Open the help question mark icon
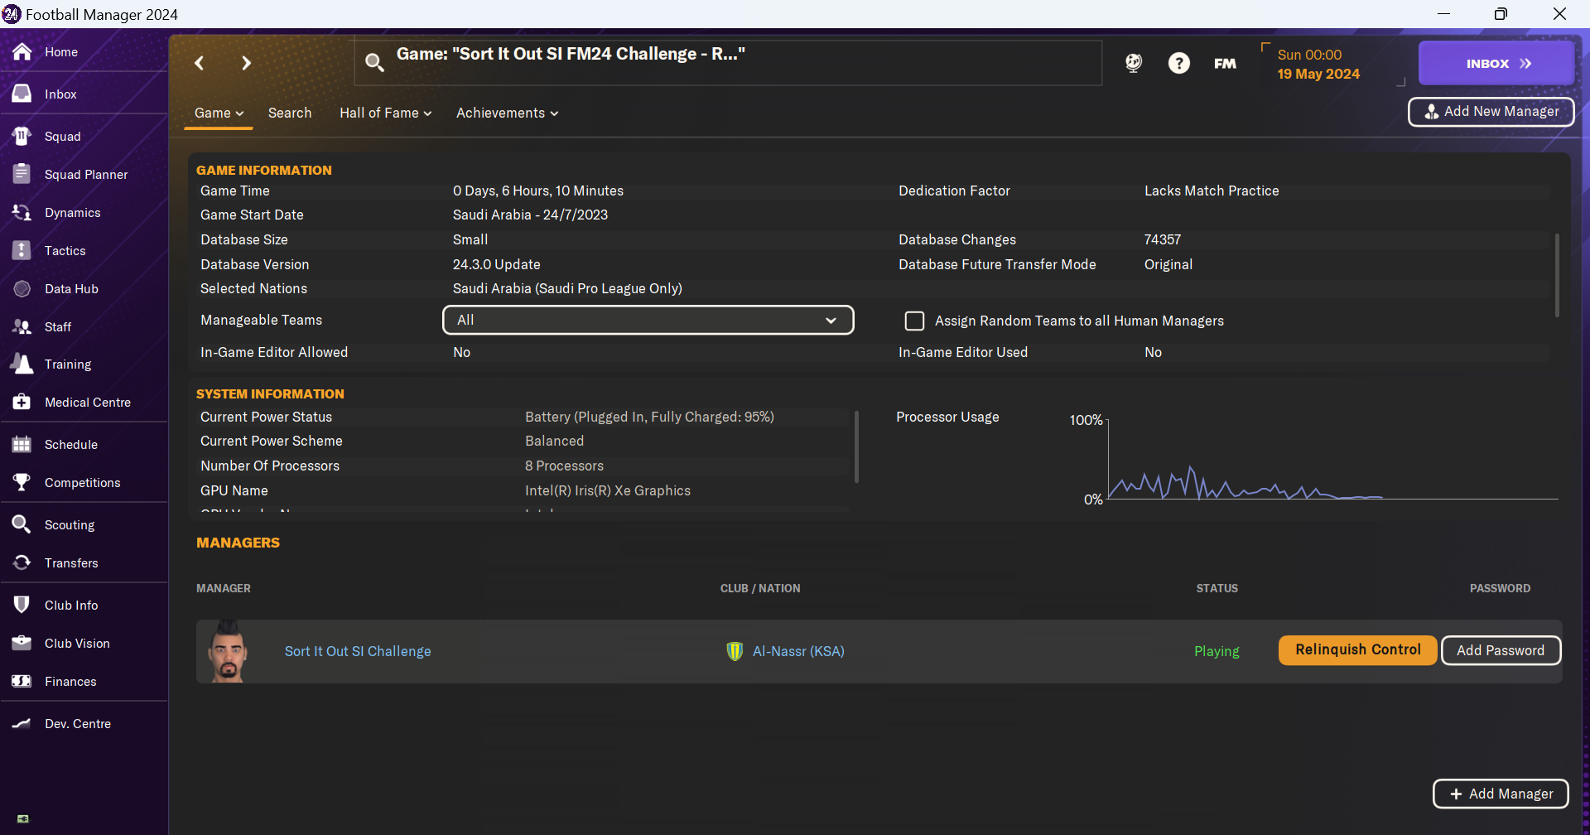Viewport: 1590px width, 835px height. (x=1179, y=63)
